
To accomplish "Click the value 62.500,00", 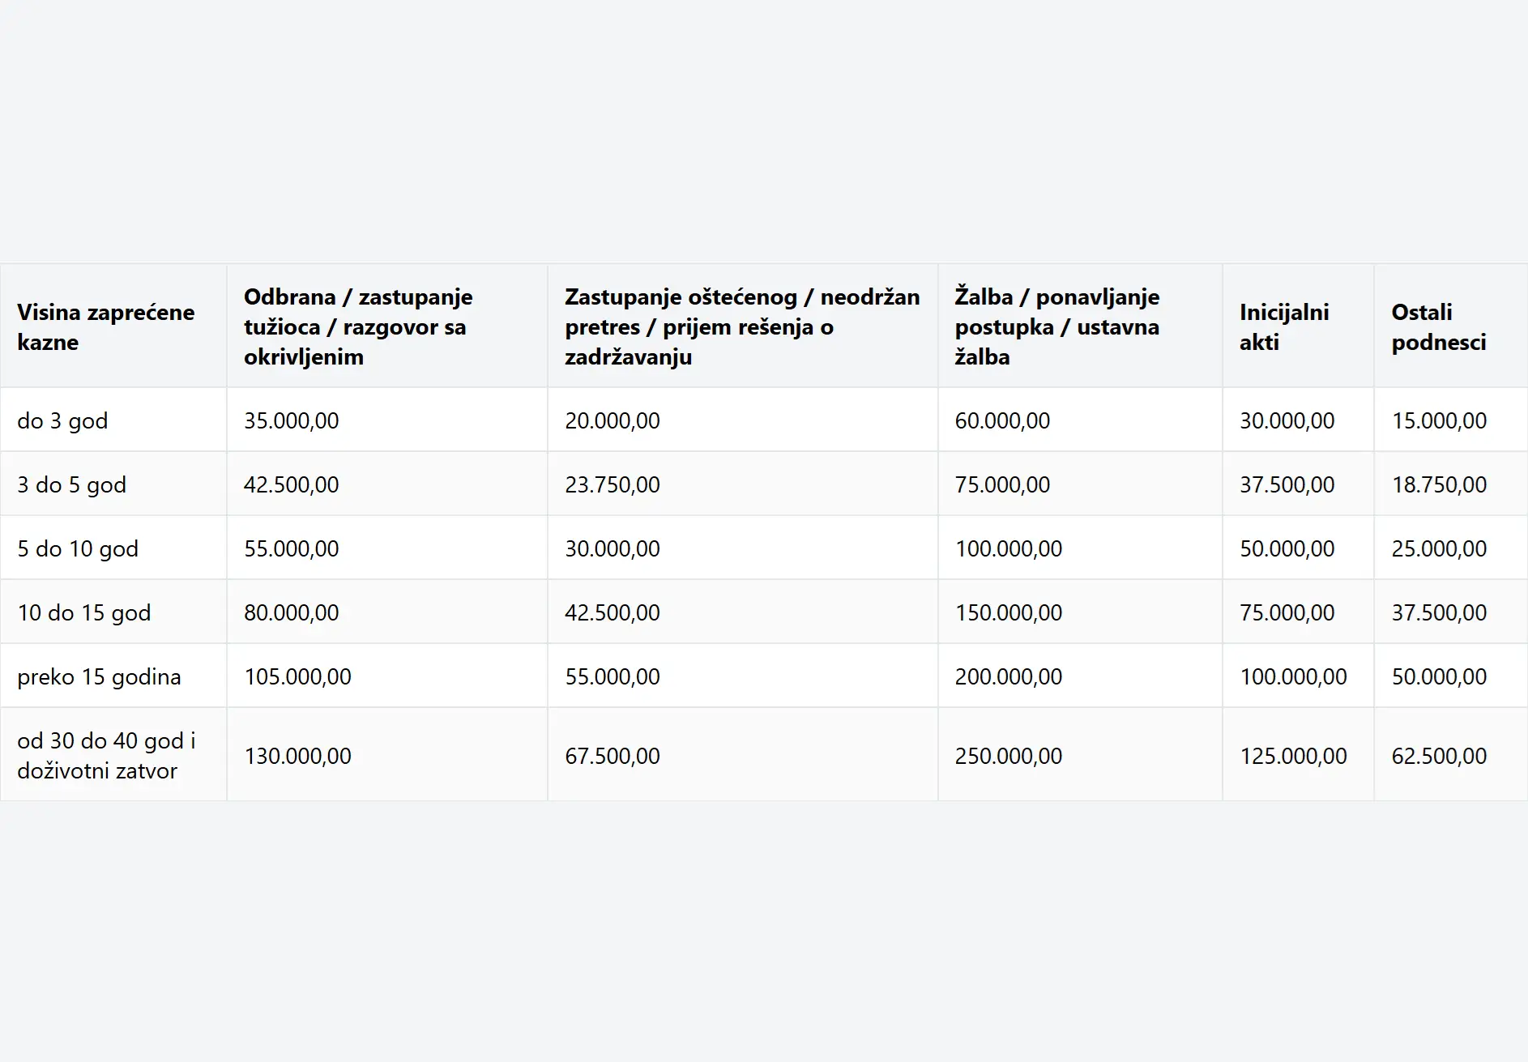I will [1440, 756].
